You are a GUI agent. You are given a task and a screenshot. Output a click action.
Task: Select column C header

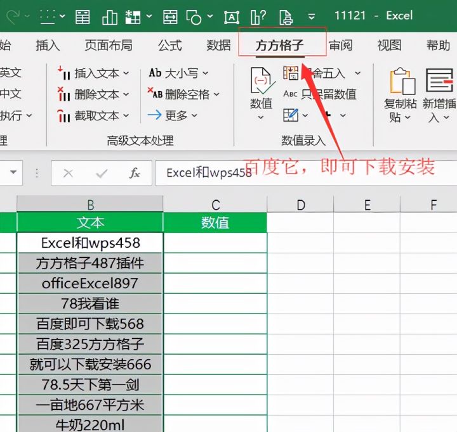[215, 204]
